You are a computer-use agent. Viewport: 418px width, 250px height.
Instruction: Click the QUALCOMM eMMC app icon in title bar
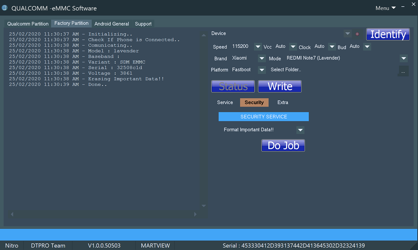tap(5, 8)
